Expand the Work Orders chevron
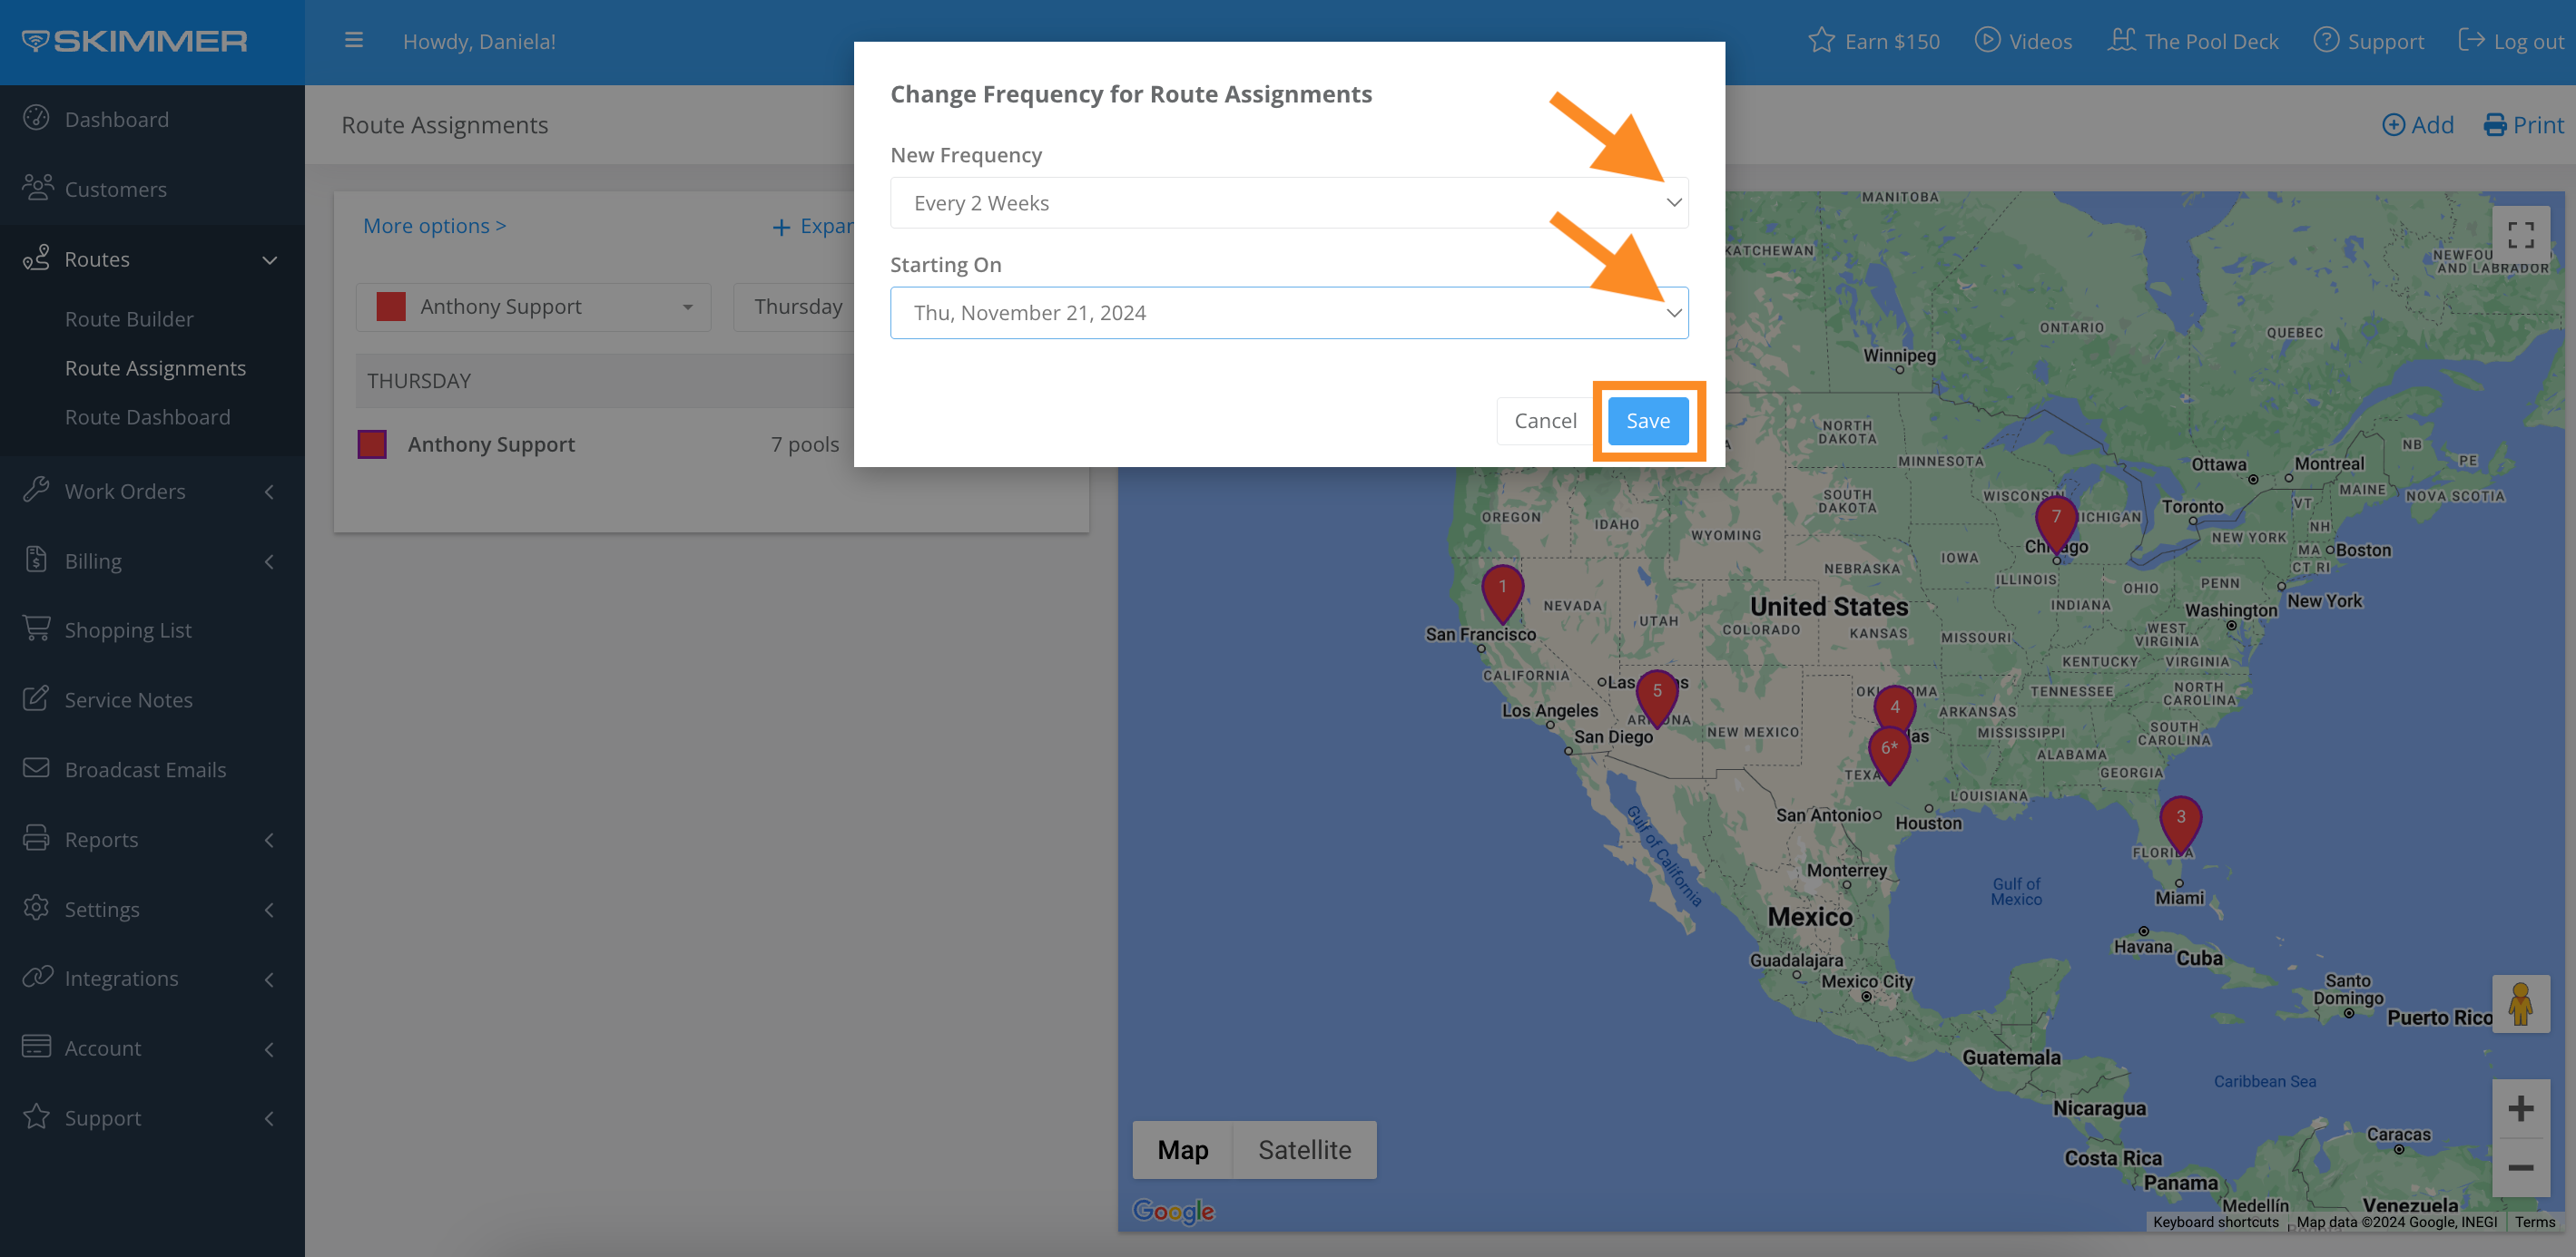The image size is (2576, 1257). [269, 492]
